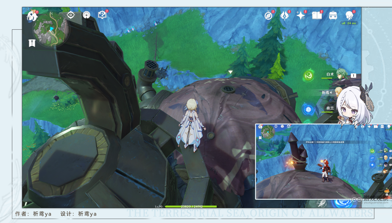Trigger 夜兰's blue hydro dice burst icon
Image resolution: width=392 pixels, height=223 pixels.
coord(308,110)
